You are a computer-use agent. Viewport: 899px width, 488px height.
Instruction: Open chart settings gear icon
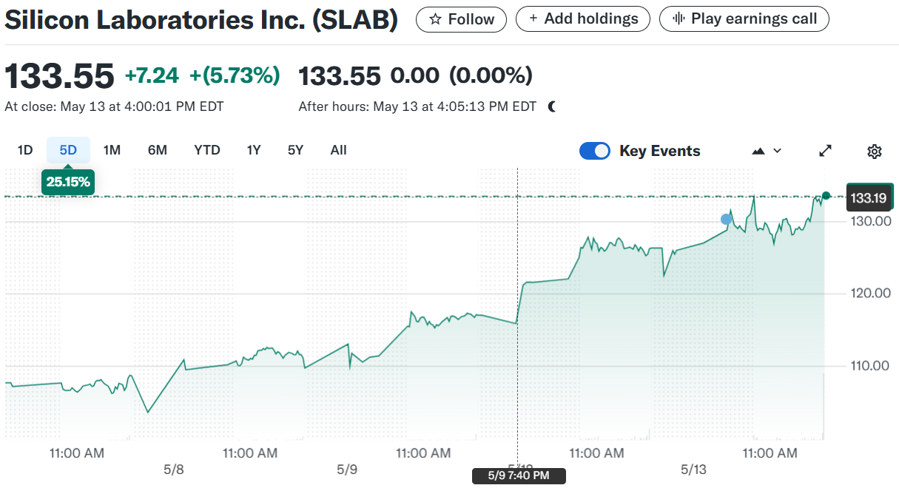(874, 152)
